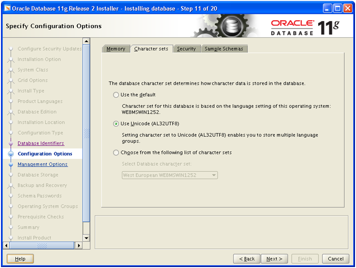Click the Database Identifiers step bullet icon
The height and width of the screenshot is (268, 356).
[11, 143]
